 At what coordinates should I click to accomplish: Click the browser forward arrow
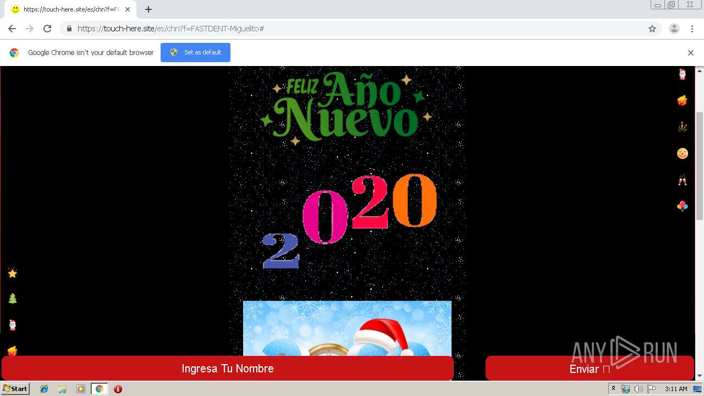pyautogui.click(x=30, y=29)
